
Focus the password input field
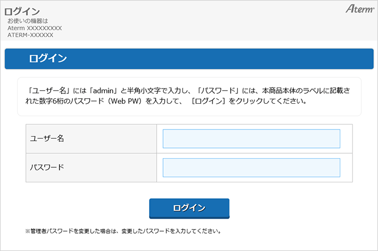(251, 167)
